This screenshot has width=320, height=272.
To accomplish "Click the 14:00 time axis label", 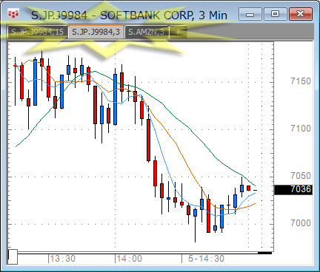I will [130, 259].
